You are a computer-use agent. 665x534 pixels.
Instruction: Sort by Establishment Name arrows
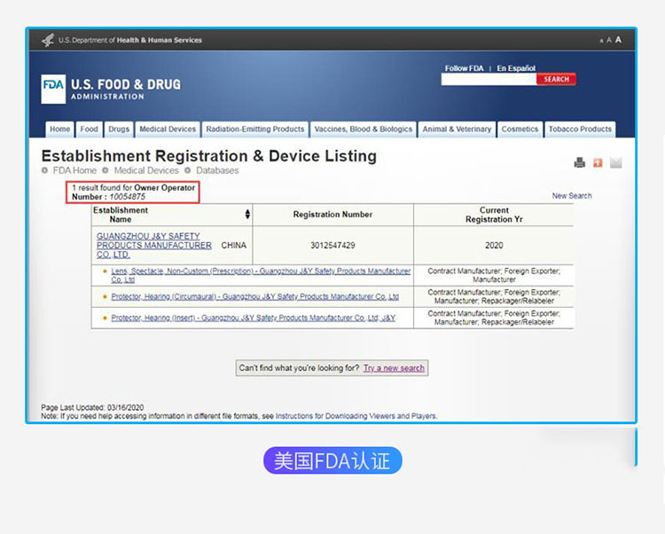point(247,214)
